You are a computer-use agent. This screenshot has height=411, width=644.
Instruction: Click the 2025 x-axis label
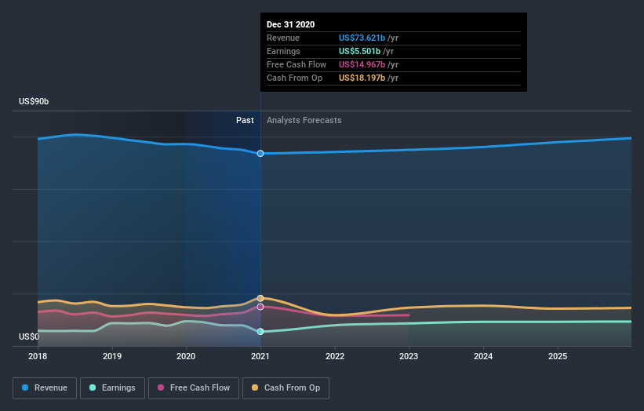pos(558,356)
